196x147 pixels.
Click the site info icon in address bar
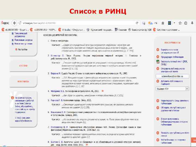point(20,23)
